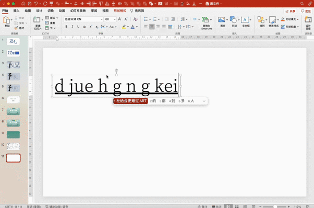Select slide 3 thumbnail
This screenshot has width=314, height=208.
pyautogui.click(x=13, y=65)
